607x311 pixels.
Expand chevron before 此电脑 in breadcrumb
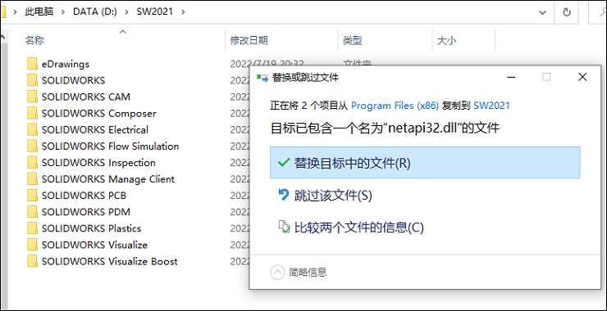pos(15,12)
